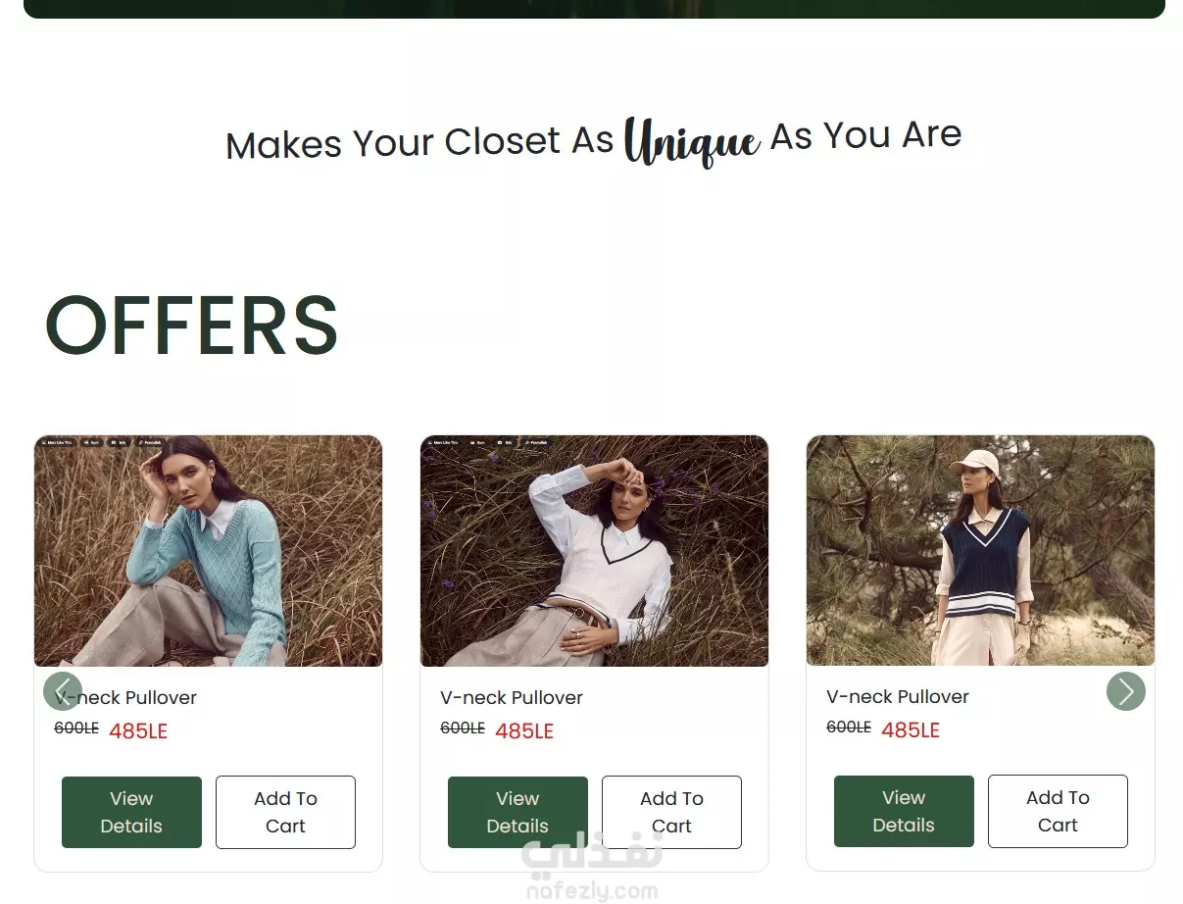The image size is (1183, 904).
Task: Click third card's V-neck Pullover title
Action: pos(898,697)
